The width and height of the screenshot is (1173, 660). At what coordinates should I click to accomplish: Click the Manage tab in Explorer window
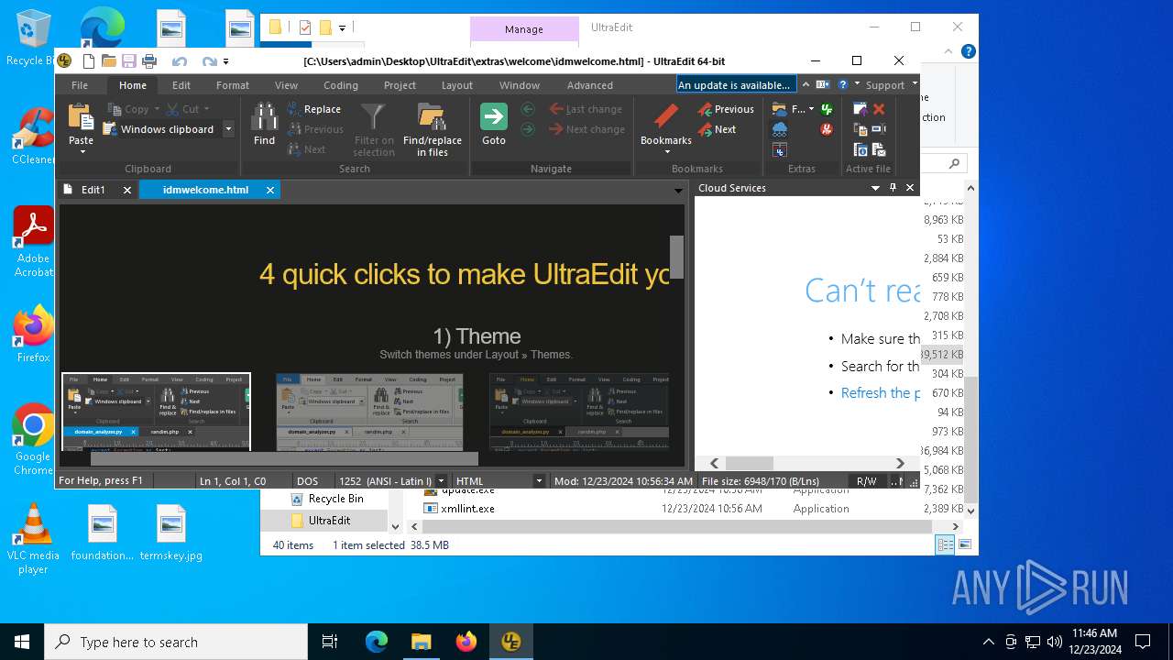pos(524,29)
